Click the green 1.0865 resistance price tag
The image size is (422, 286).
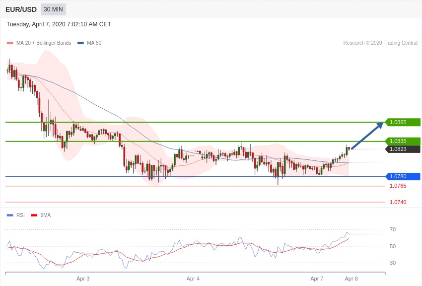pos(403,122)
